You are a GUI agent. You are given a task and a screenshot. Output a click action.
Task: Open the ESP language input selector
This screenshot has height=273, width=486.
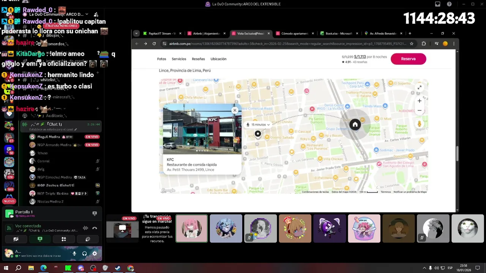450,268
